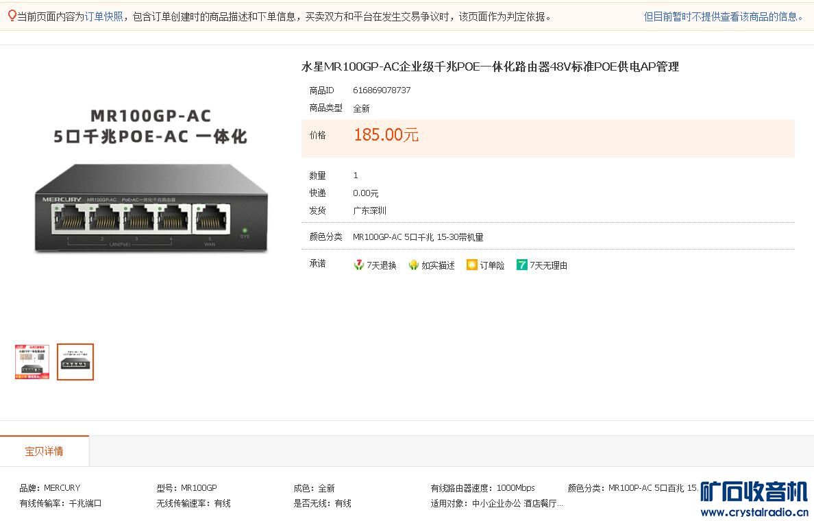Click the 7天无理由 promise label
Screen dimensions: 814x521
[548, 265]
